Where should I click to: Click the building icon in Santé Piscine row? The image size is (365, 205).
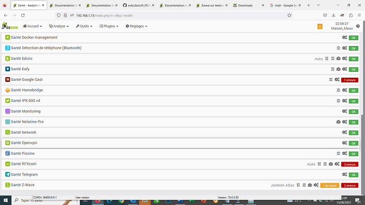338,153
